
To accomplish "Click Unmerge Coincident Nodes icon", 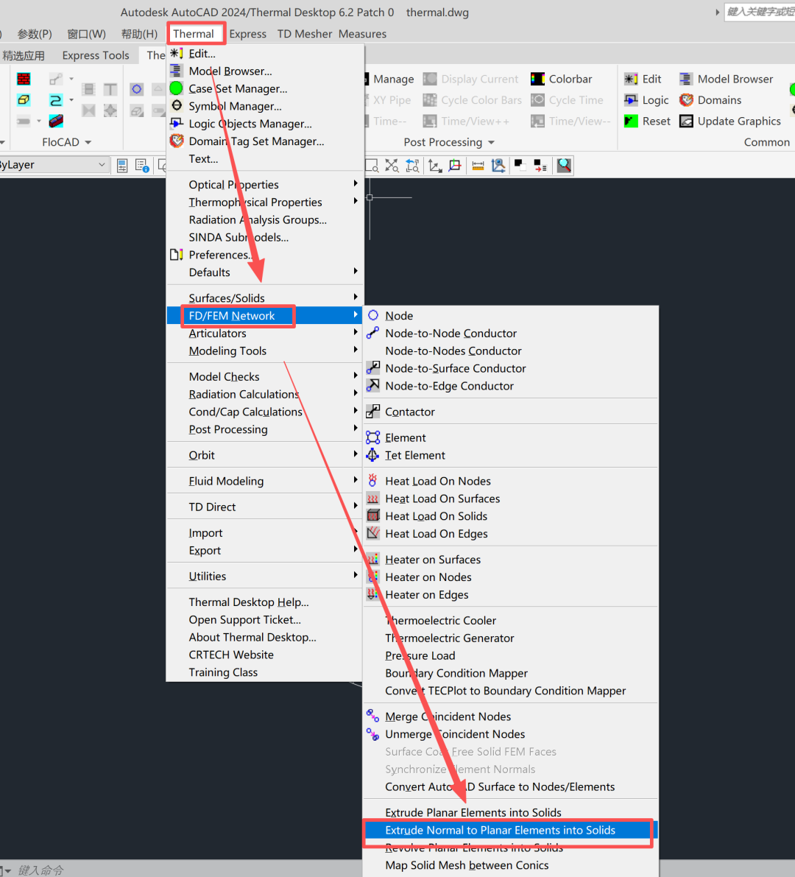I will 373,734.
